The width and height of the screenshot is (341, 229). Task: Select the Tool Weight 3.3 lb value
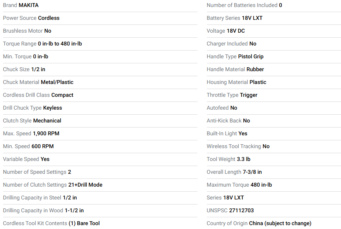pyautogui.click(x=243, y=159)
